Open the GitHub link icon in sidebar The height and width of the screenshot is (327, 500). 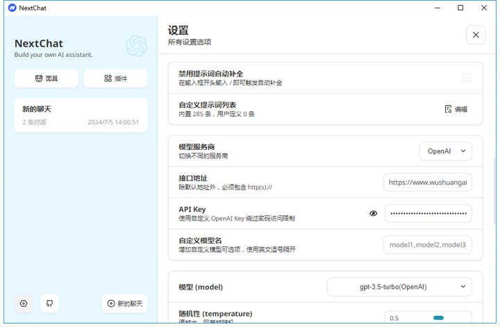pos(49,303)
